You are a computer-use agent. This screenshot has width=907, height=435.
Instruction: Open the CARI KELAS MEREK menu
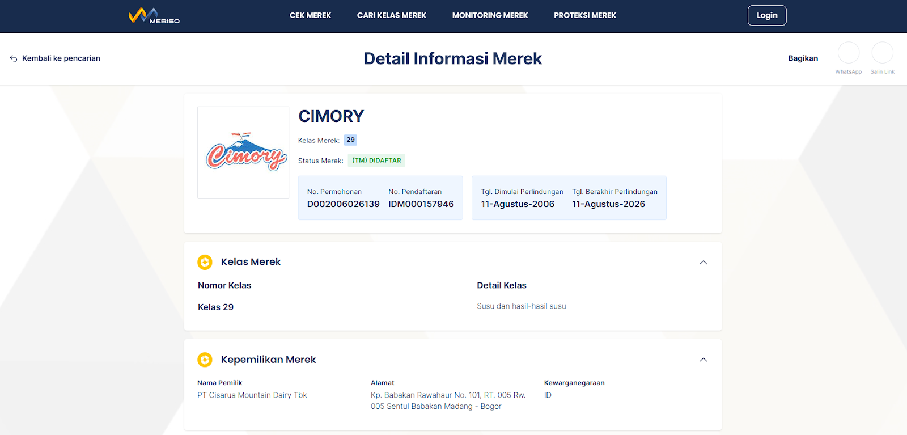392,15
